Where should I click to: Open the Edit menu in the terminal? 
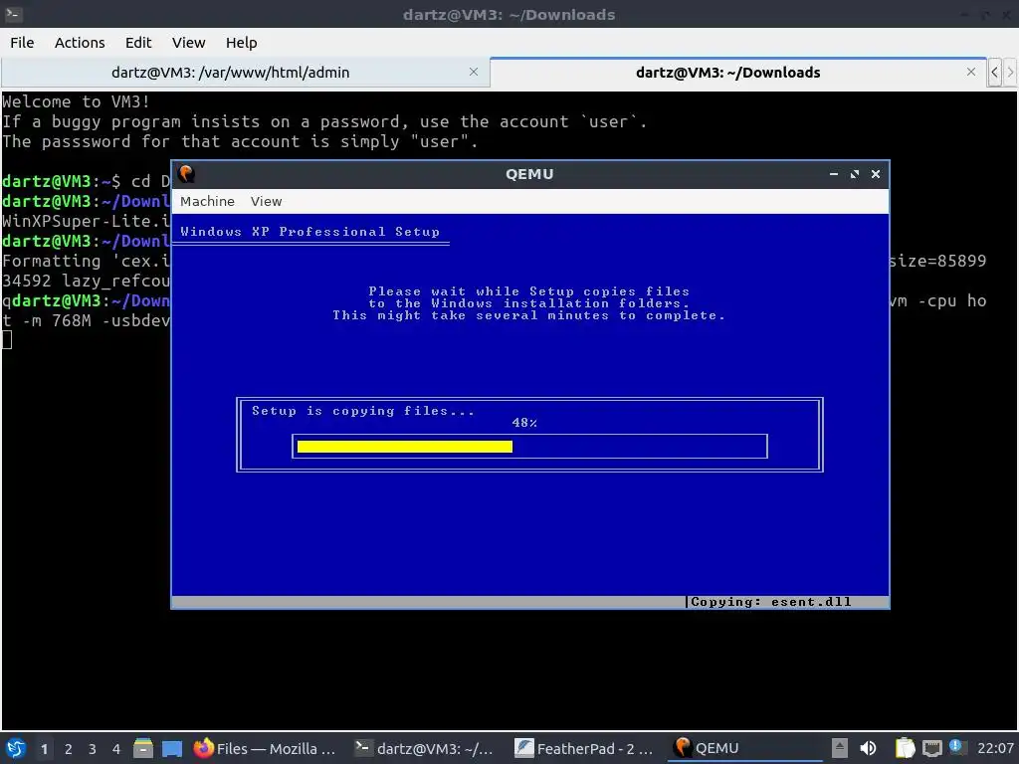pos(137,43)
